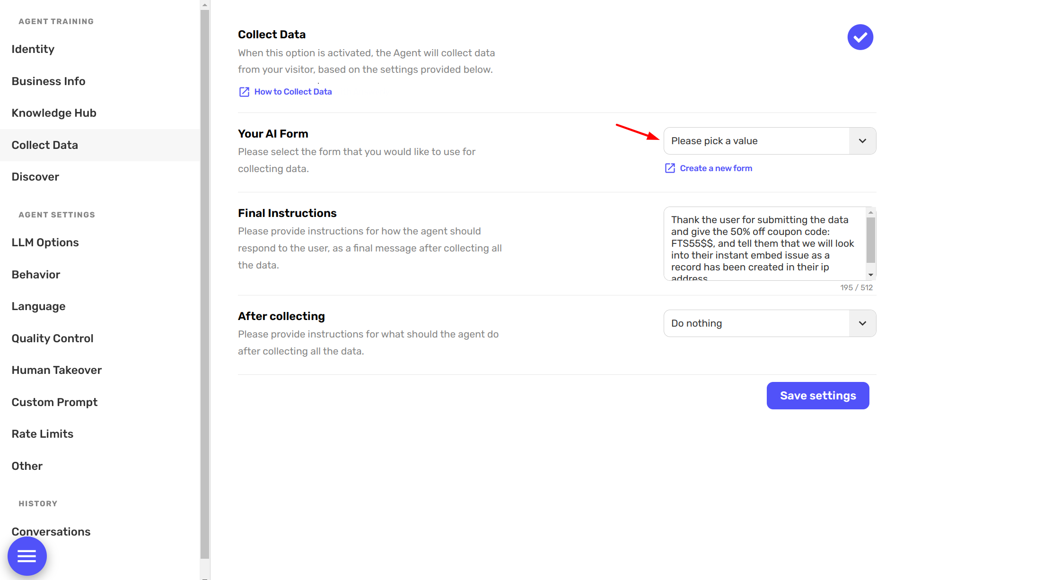Open the Create a new form link
Image resolution: width=1061 pixels, height=580 pixels.
click(716, 168)
